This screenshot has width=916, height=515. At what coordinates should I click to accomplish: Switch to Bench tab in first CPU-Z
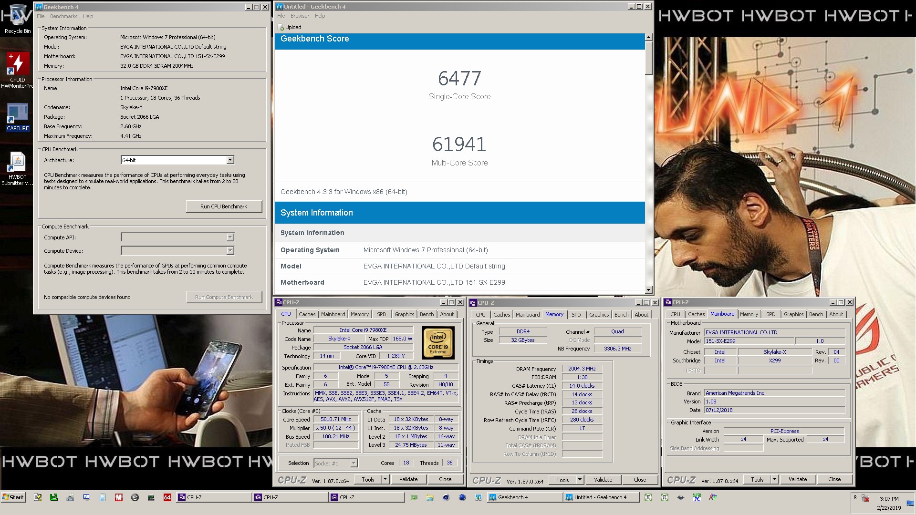(427, 315)
